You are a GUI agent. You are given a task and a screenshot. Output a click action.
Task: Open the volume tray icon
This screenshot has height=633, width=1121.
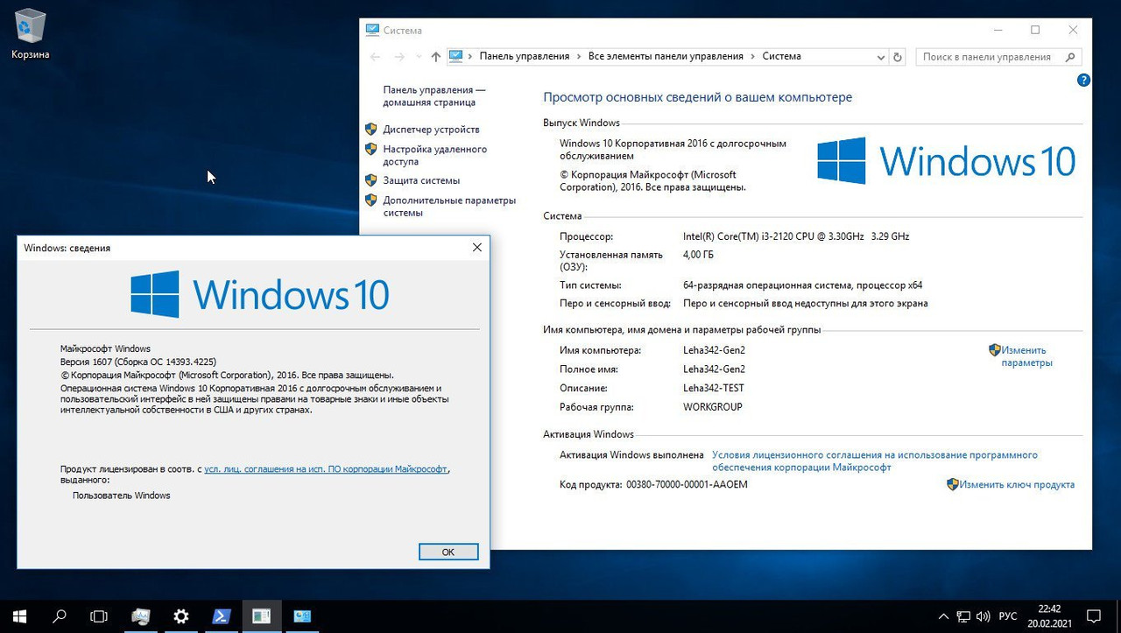(x=984, y=616)
